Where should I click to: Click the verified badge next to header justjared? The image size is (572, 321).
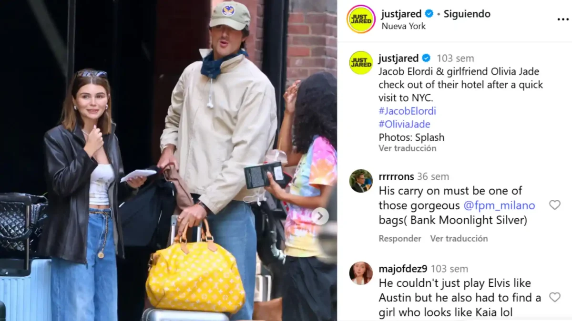(x=429, y=14)
